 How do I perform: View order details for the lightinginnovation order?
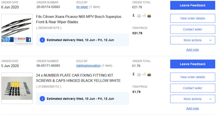click(193, 77)
